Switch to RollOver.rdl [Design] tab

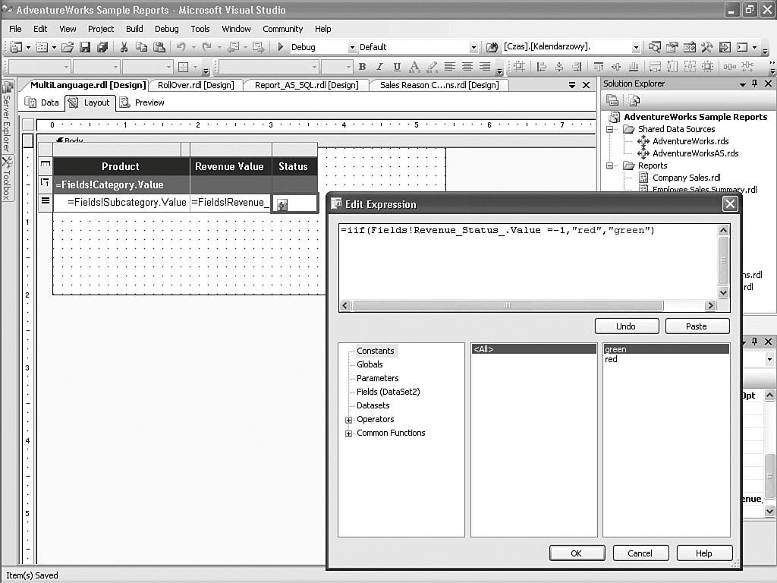pyautogui.click(x=196, y=85)
